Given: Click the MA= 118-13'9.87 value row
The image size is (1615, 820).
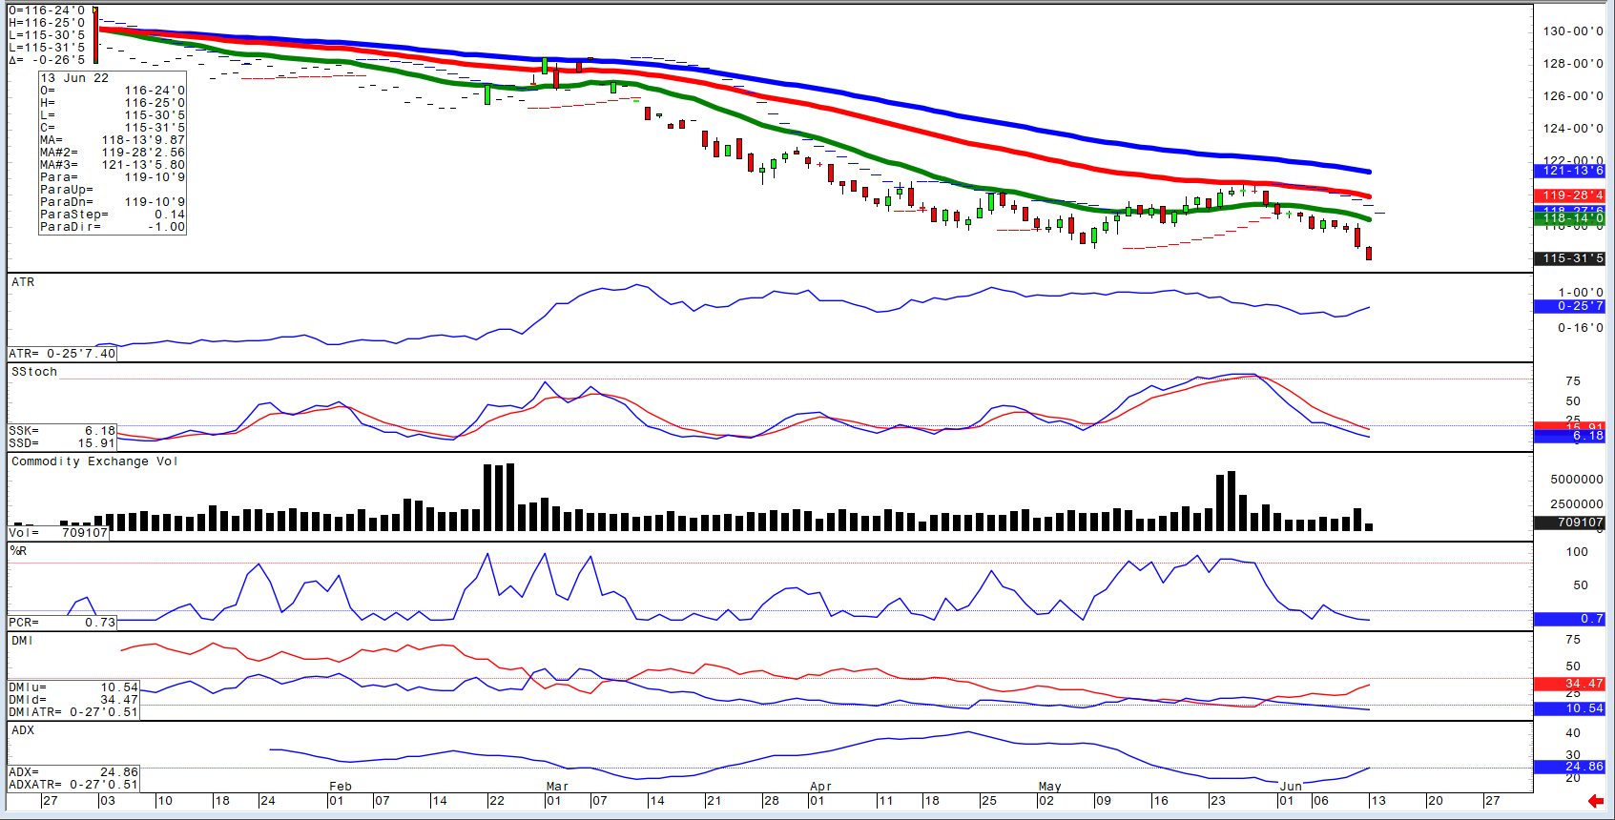Looking at the screenshot, I should pos(113,140).
